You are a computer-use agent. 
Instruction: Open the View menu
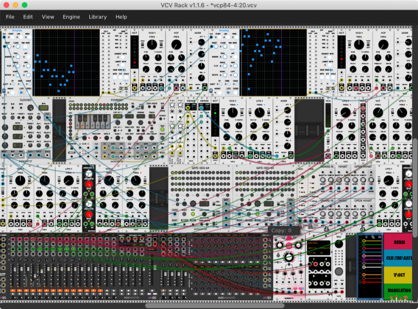coord(48,17)
